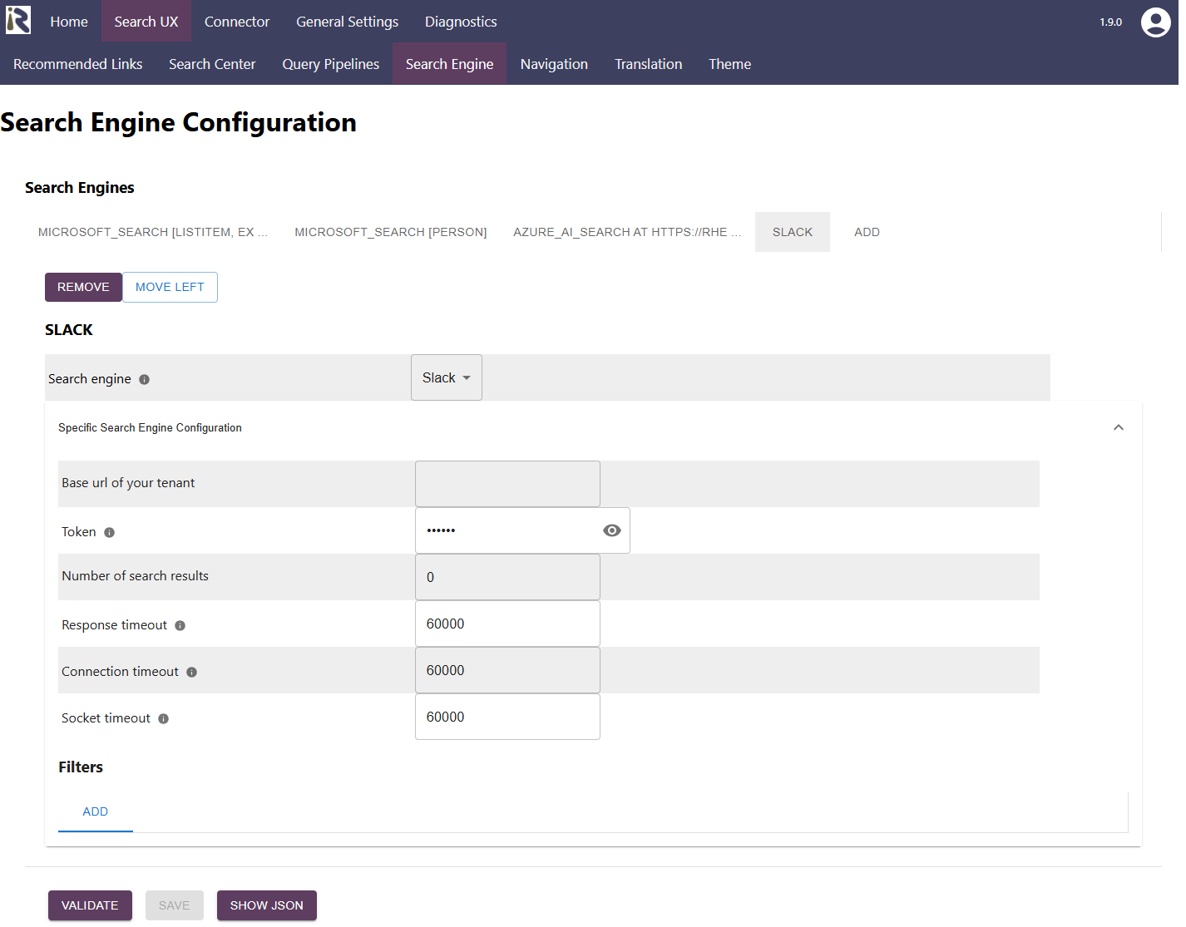Open the Slack search engine dropdown
The width and height of the screenshot is (1186, 927).
[x=447, y=377]
